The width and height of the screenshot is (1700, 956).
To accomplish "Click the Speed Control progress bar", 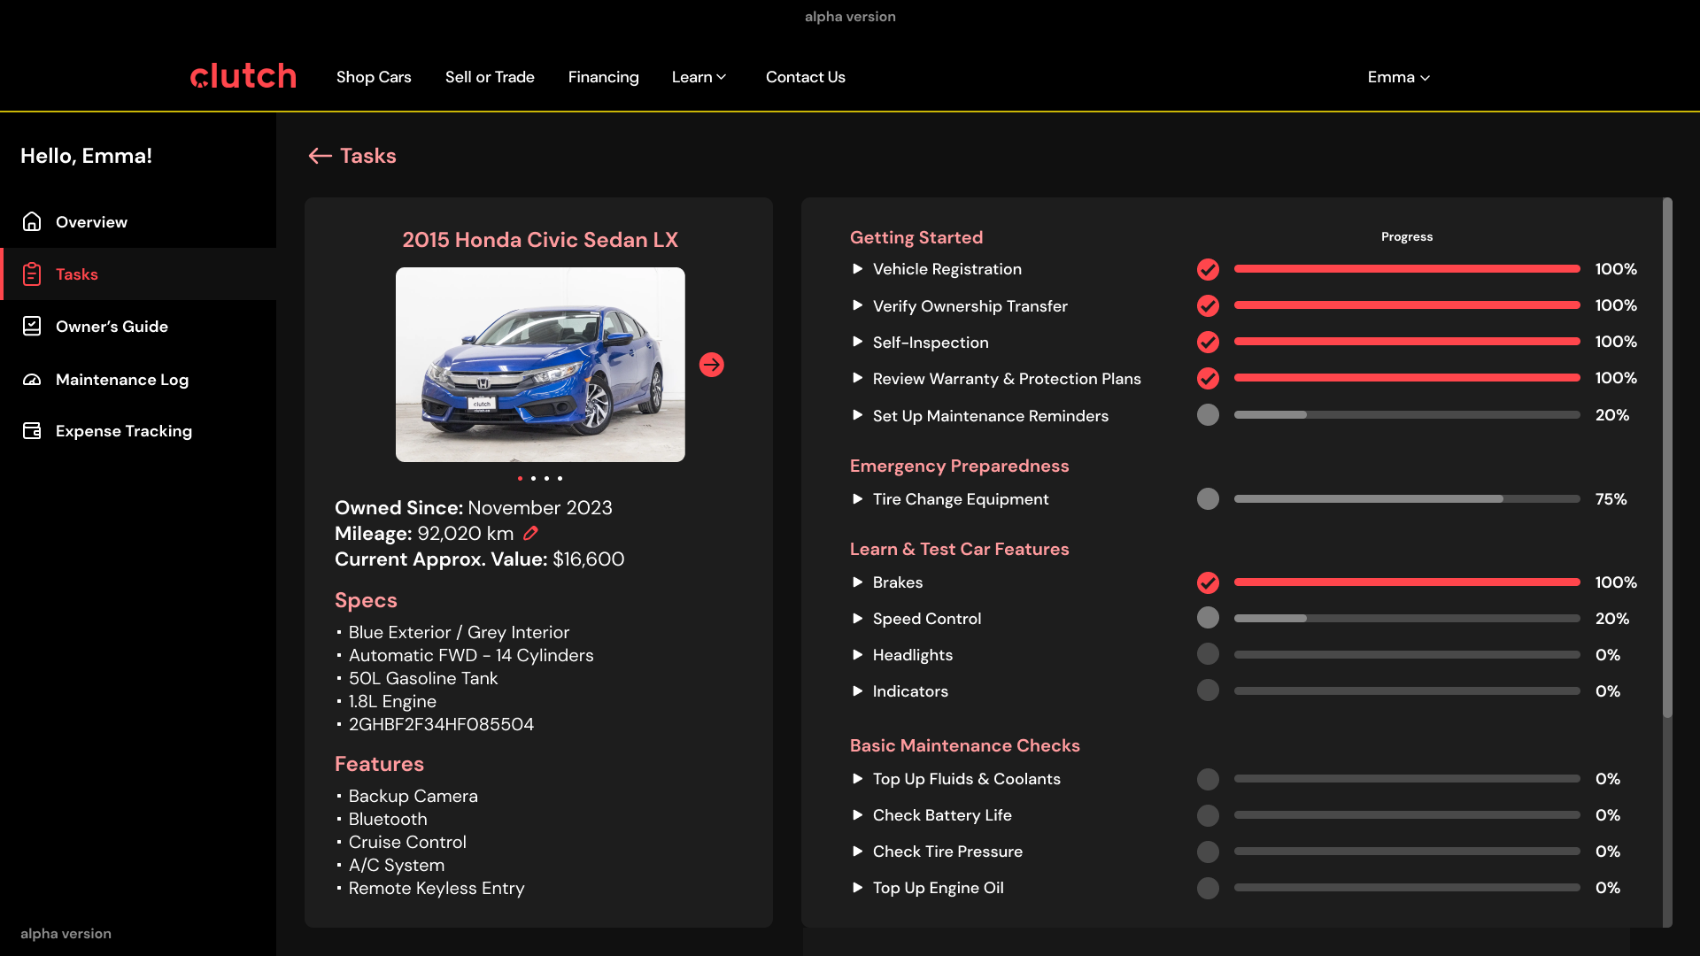I will click(x=1406, y=619).
